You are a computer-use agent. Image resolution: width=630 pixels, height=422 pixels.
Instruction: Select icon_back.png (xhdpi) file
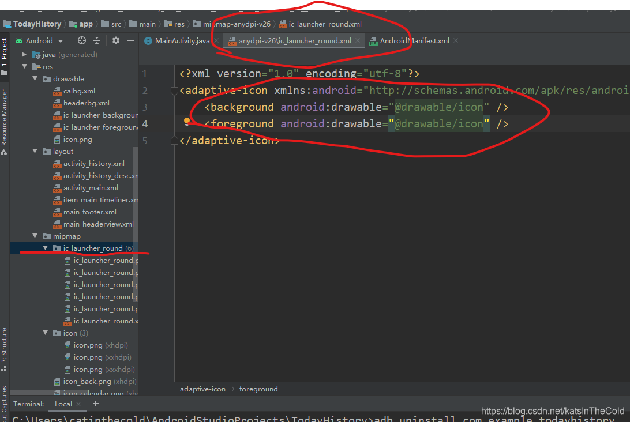(x=95, y=382)
